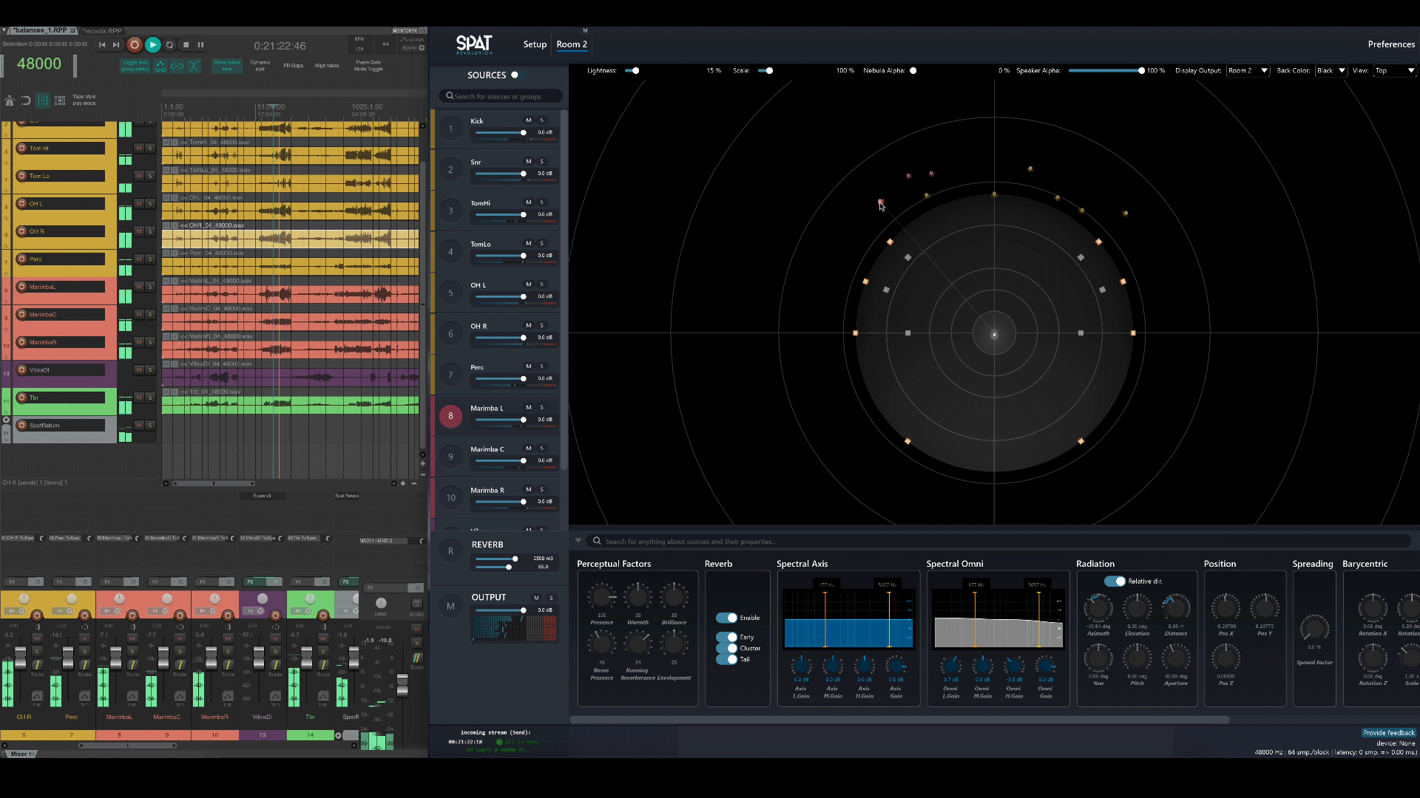The width and height of the screenshot is (1420, 798).
Task: Open the Display Output Room 2 dropdown
Action: click(1248, 71)
